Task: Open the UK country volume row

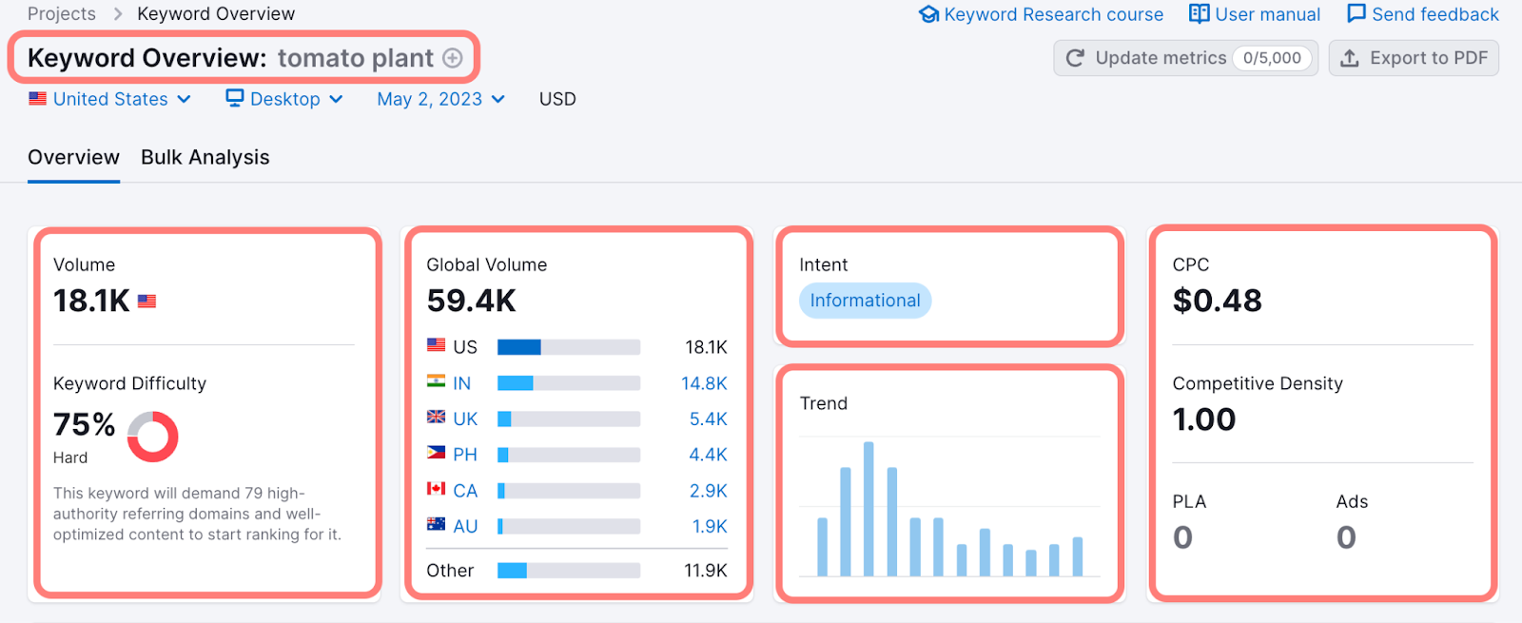Action: [x=465, y=419]
